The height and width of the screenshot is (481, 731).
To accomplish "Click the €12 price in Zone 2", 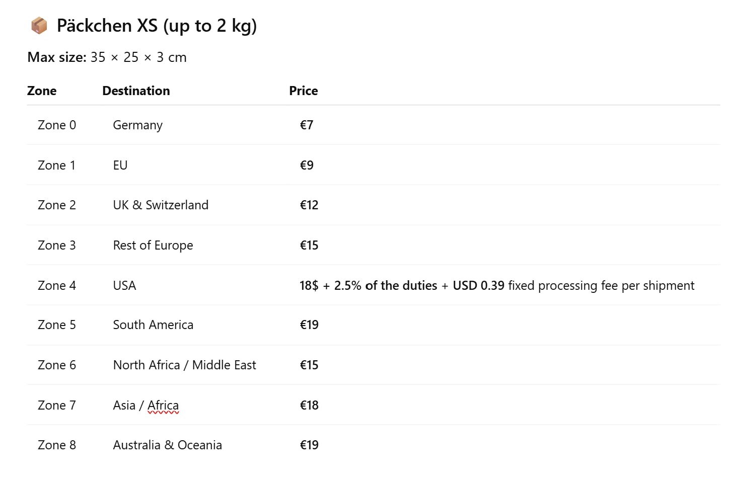I will click(309, 205).
